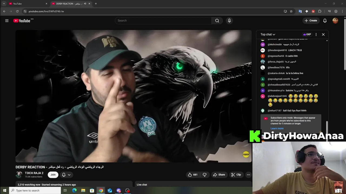
Task: Open Microsoft Store from taskbar
Action: click(x=92, y=190)
